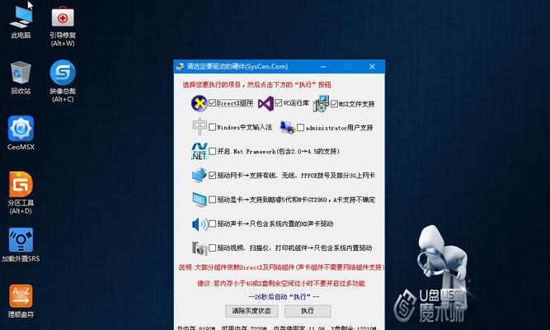Click the 执行 execute button
Screen dimensions: 550x330
point(308,311)
